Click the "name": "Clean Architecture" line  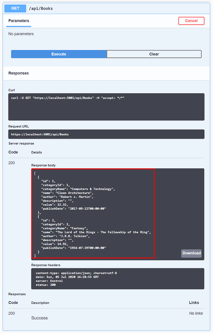coord(67,193)
